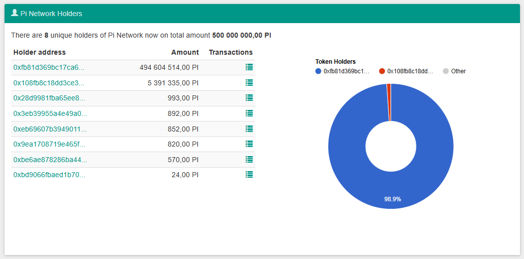Click the red legend dot for 0x108fb8c18dd

(x=382, y=71)
